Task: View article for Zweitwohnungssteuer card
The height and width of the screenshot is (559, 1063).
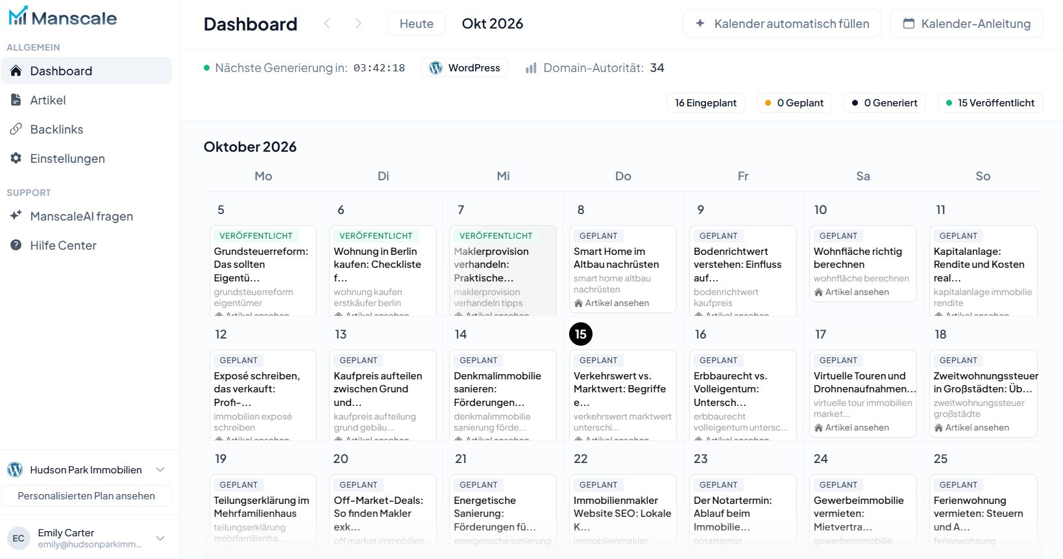Action: tap(971, 427)
